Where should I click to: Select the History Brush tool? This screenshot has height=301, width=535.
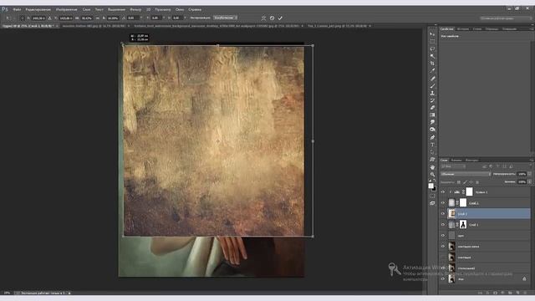coord(432,100)
